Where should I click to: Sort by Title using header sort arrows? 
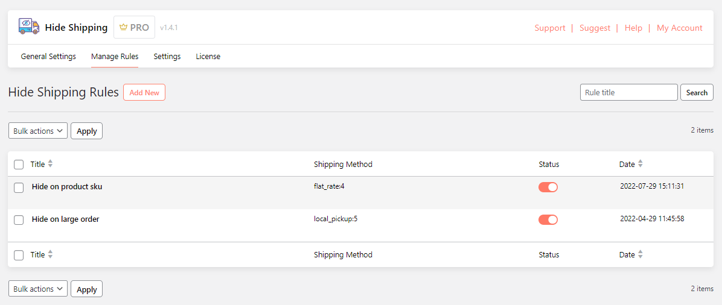pos(50,164)
